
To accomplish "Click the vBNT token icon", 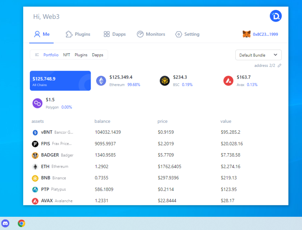I will point(35,132).
